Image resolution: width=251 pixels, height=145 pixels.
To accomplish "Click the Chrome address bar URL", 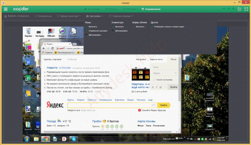I will point(71,48).
